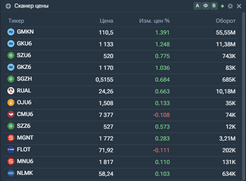The height and width of the screenshot is (181, 246).
Task: Click the RUAL company logo icon
Action: [x=11, y=91]
